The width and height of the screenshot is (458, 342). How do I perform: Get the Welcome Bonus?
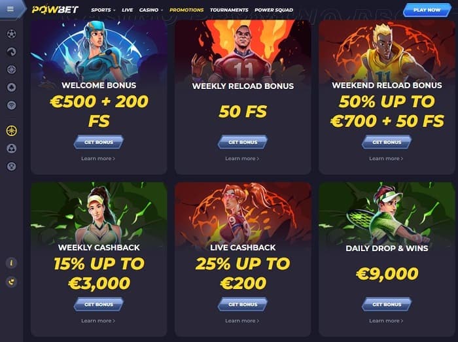click(x=99, y=142)
